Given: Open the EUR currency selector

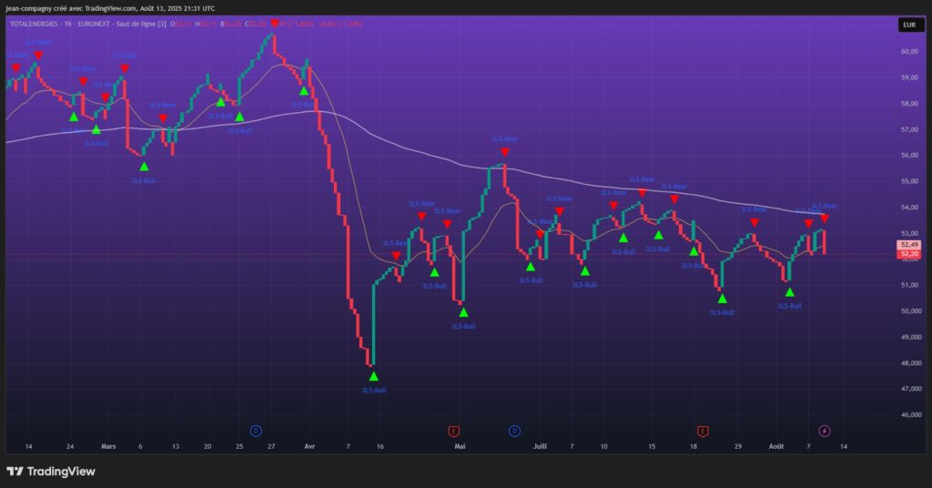Looking at the screenshot, I should pyautogui.click(x=908, y=25).
